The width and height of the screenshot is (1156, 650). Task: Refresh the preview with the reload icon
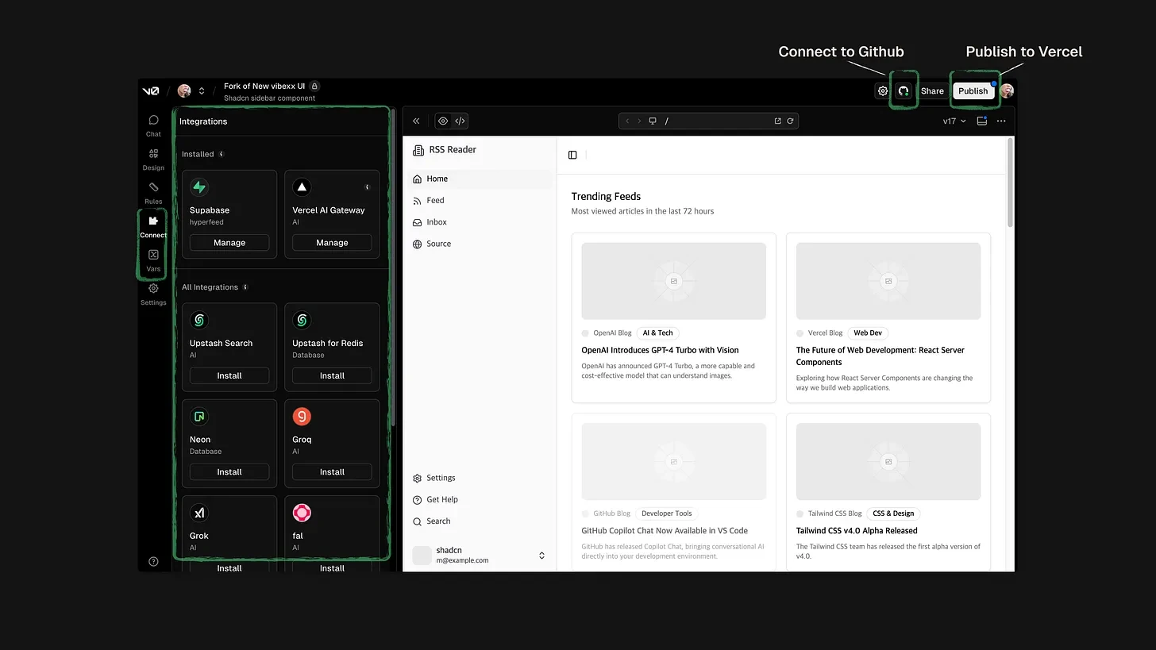[790, 121]
